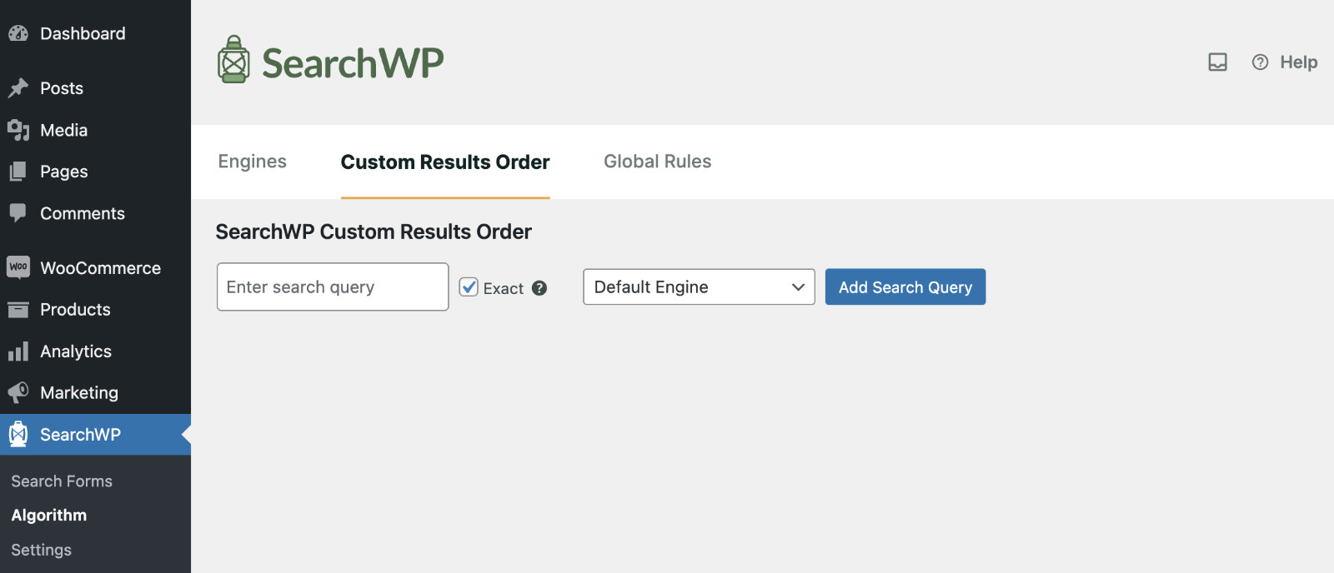
Task: Click the Help link text
Action: 1299,62
